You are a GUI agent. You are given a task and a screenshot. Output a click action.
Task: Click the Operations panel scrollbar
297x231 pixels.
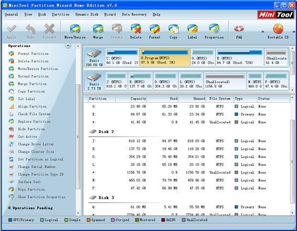pyautogui.click(x=78, y=137)
